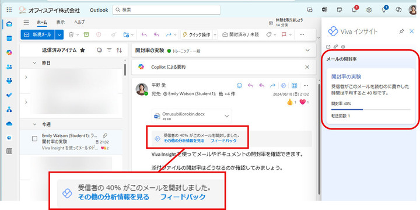420x210 pixels.
Task: Add emoji reaction to the message
Action: pos(240,85)
